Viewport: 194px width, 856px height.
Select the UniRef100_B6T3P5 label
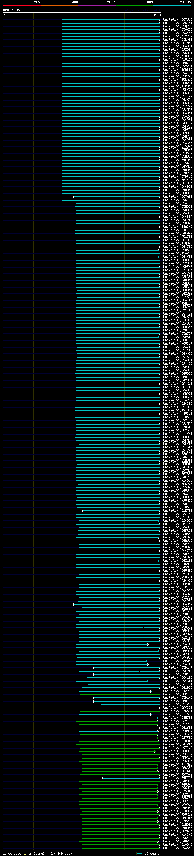[x=177, y=183]
